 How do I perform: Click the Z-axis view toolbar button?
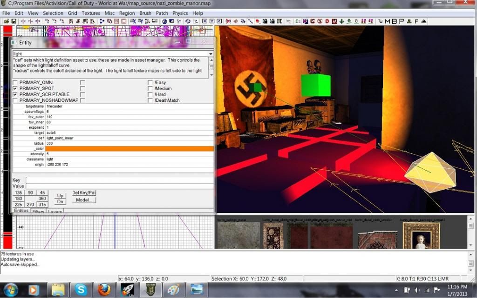tap(219, 21)
